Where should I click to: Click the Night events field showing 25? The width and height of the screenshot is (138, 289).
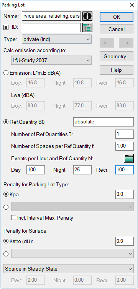coord(82,169)
